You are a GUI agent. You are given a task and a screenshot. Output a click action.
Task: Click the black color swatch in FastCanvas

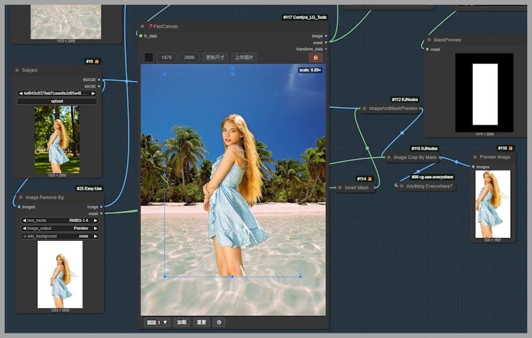tap(148, 58)
